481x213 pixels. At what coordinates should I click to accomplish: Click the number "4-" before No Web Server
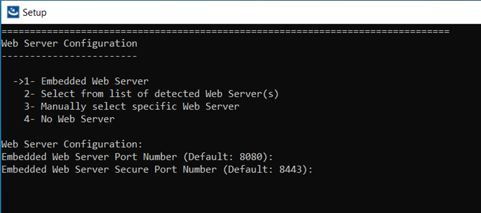point(29,119)
